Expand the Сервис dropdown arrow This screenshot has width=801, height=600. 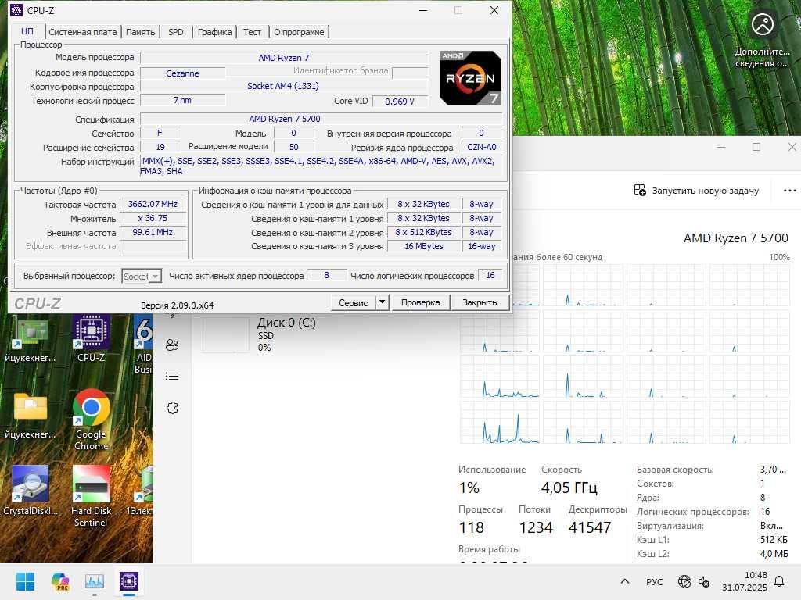382,302
